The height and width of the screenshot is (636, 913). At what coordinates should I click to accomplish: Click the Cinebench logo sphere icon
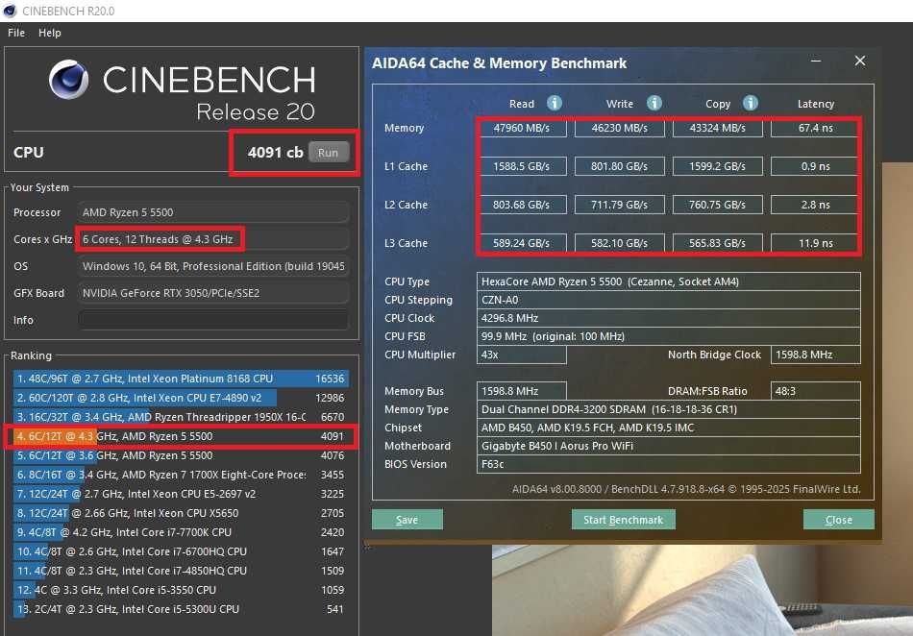coord(68,80)
